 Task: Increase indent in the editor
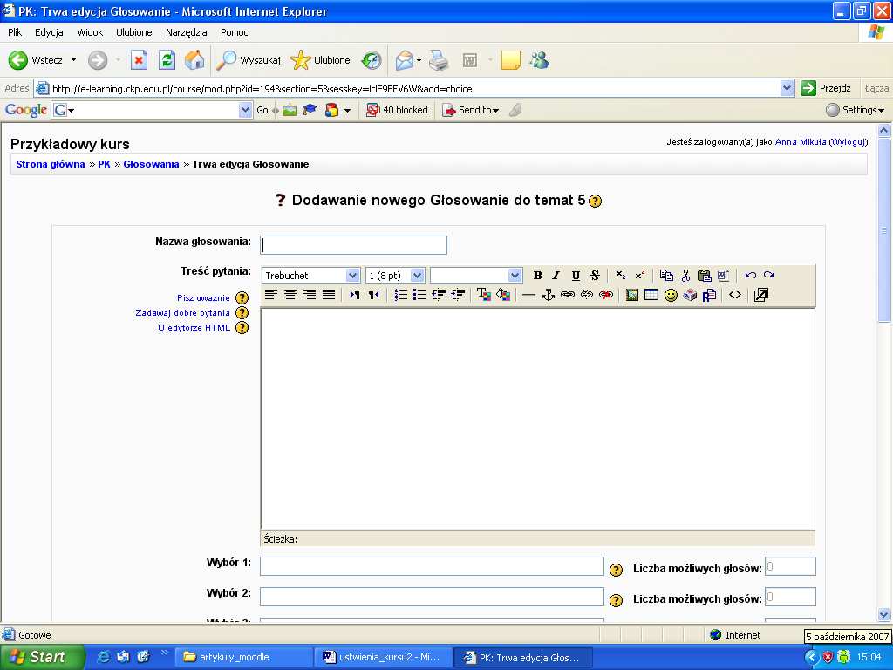(458, 295)
